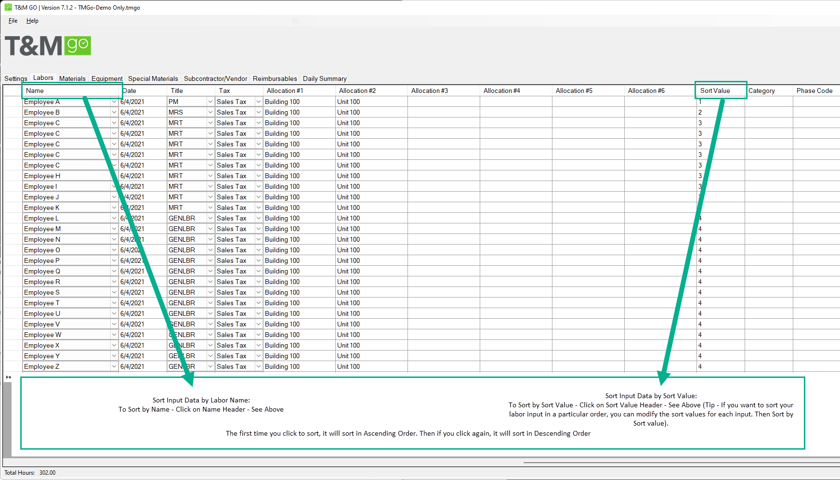
Task: Click the Tax column header
Action: pyautogui.click(x=239, y=91)
